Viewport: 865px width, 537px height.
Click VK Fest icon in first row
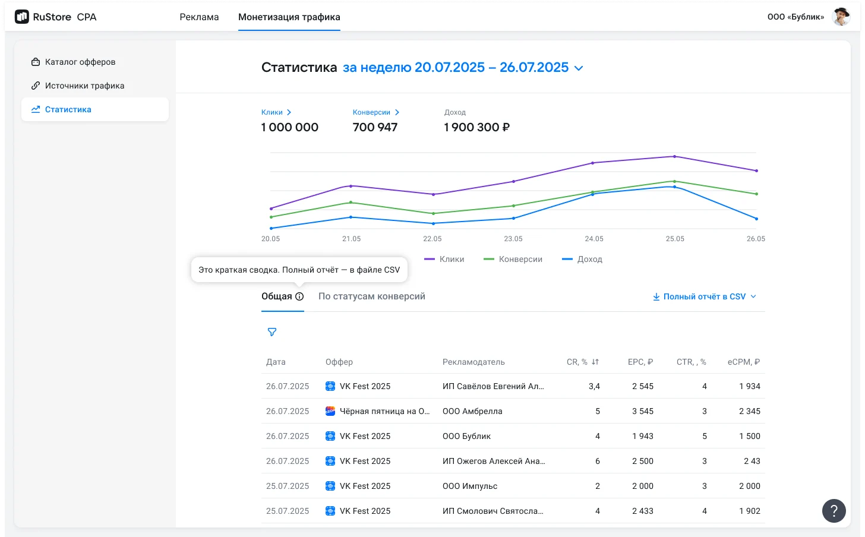(x=330, y=386)
